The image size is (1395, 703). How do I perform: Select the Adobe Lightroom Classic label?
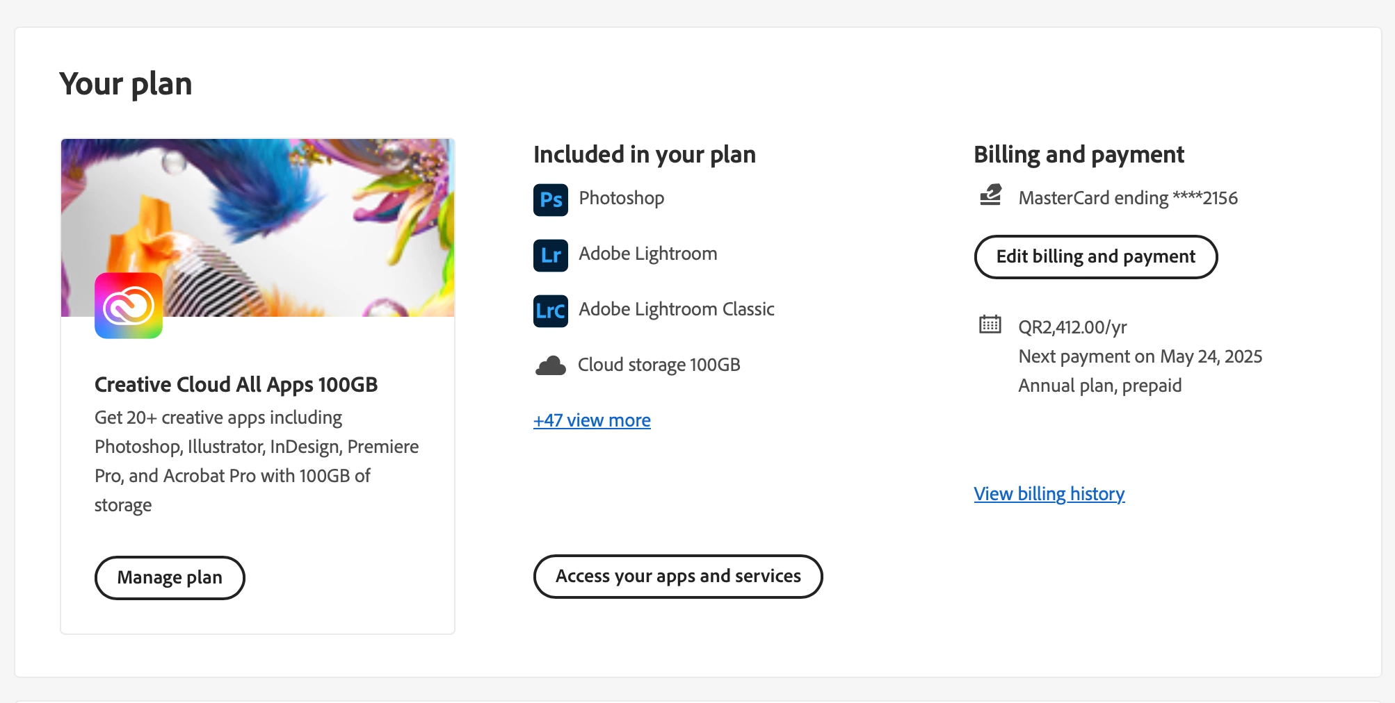(676, 309)
